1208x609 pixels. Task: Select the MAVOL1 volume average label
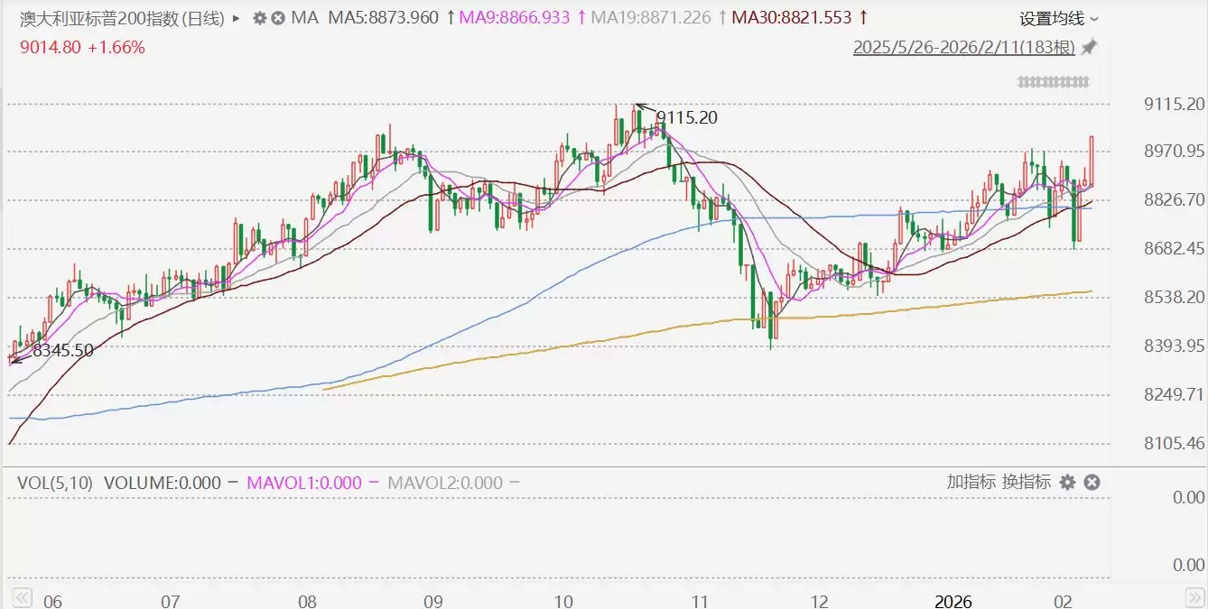pos(305,483)
